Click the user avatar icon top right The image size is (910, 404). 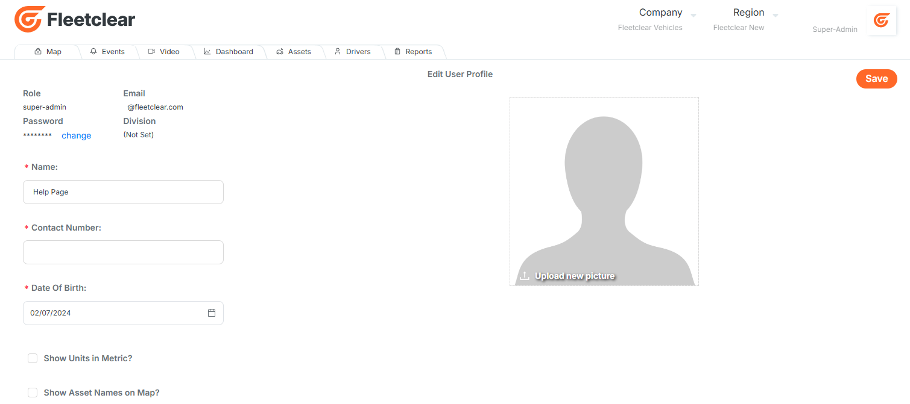click(881, 20)
